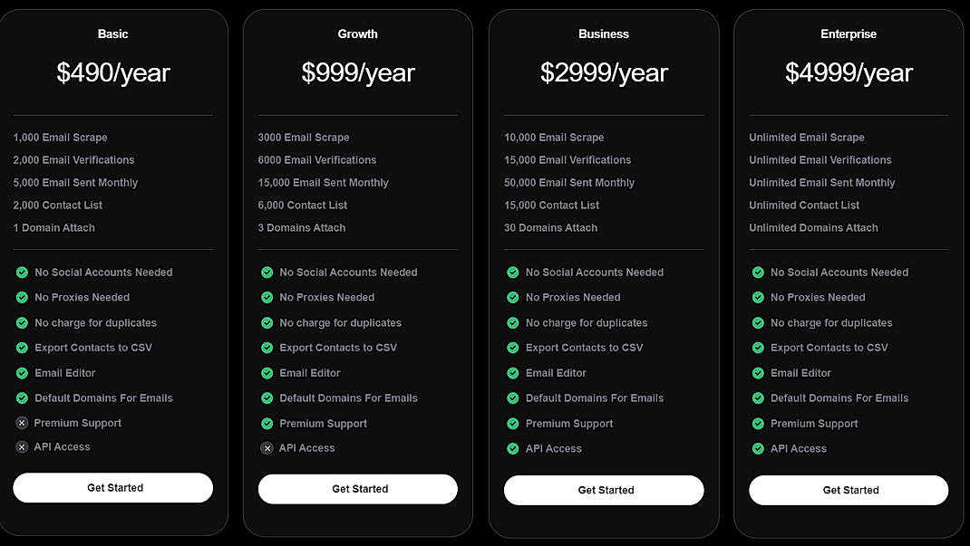The width and height of the screenshot is (970, 546).
Task: Click the $2999/year price in Business plan
Action: coord(604,72)
